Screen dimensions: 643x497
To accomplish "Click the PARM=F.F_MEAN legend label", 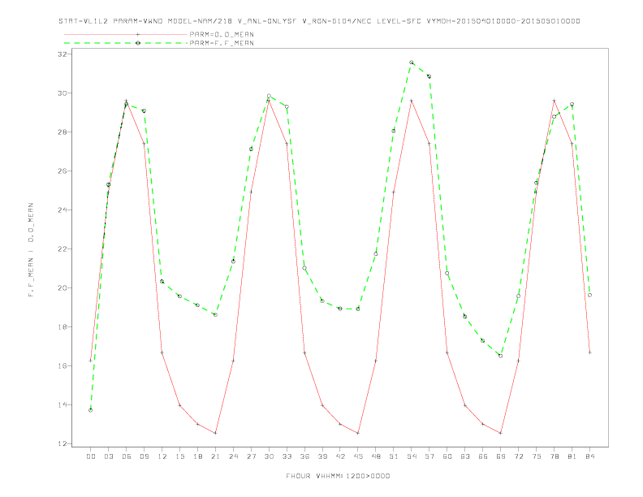I will (222, 43).
